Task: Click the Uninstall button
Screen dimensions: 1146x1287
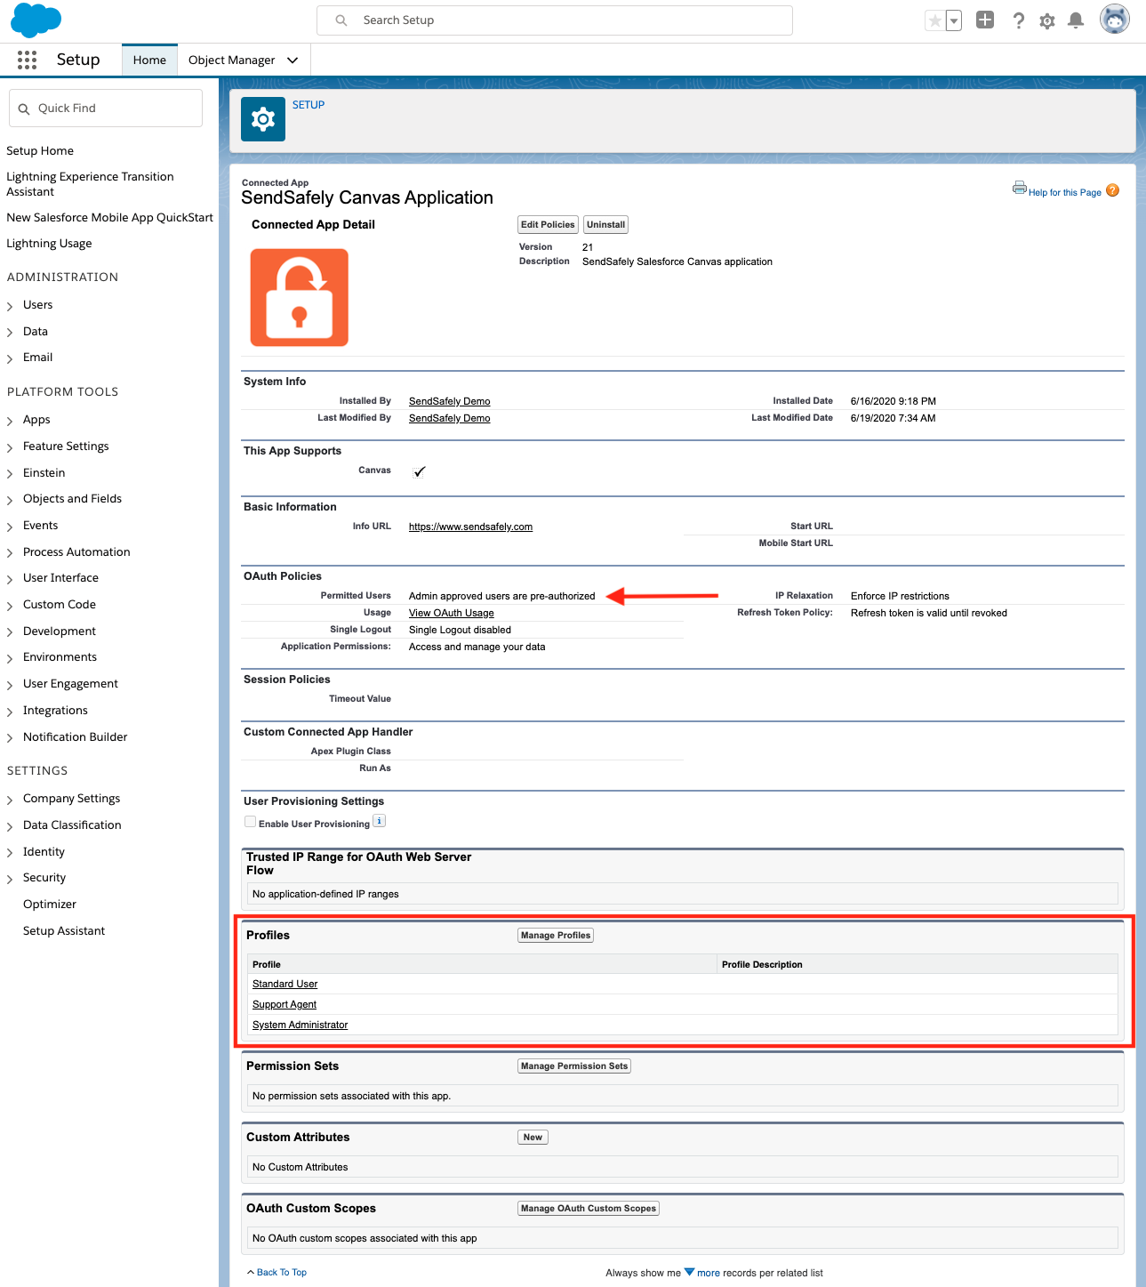Action: pyautogui.click(x=605, y=225)
